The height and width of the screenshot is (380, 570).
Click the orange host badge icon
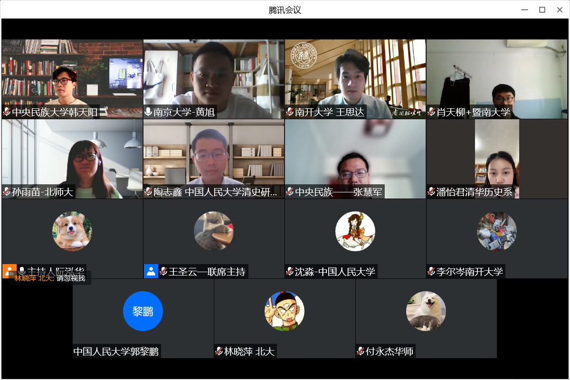point(9,271)
